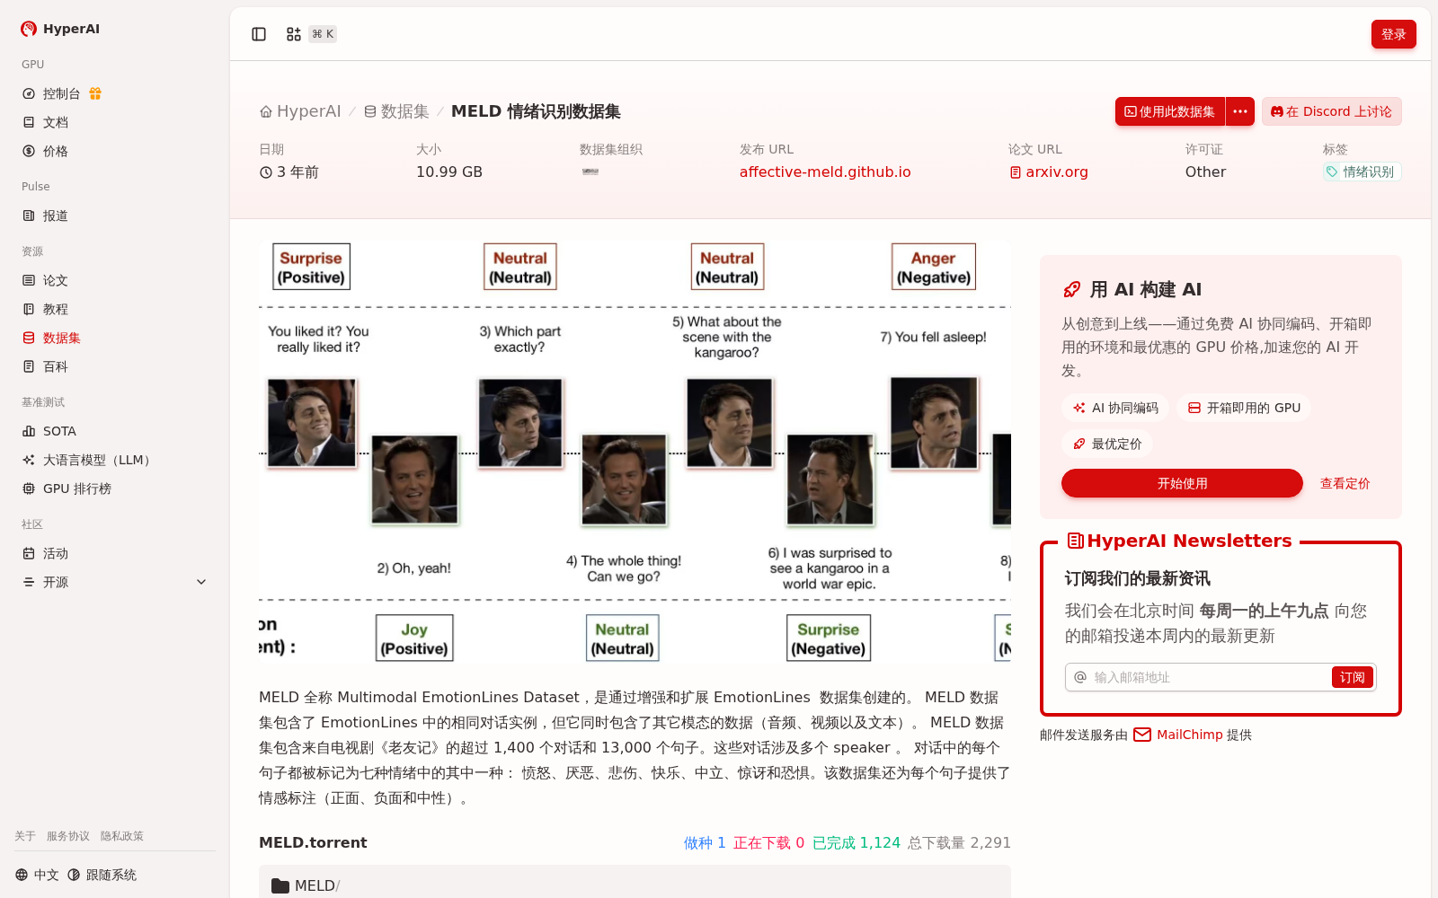This screenshot has height=898, width=1438.
Task: Click the 已完成 1,124 stat
Action: coord(857,842)
